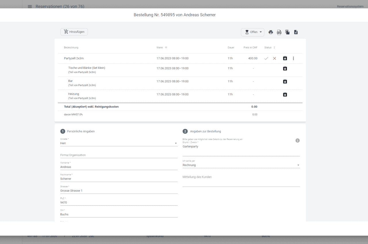The height and width of the screenshot is (244, 368).
Task: Click the Firma/Organisation input field
Action: (119, 155)
